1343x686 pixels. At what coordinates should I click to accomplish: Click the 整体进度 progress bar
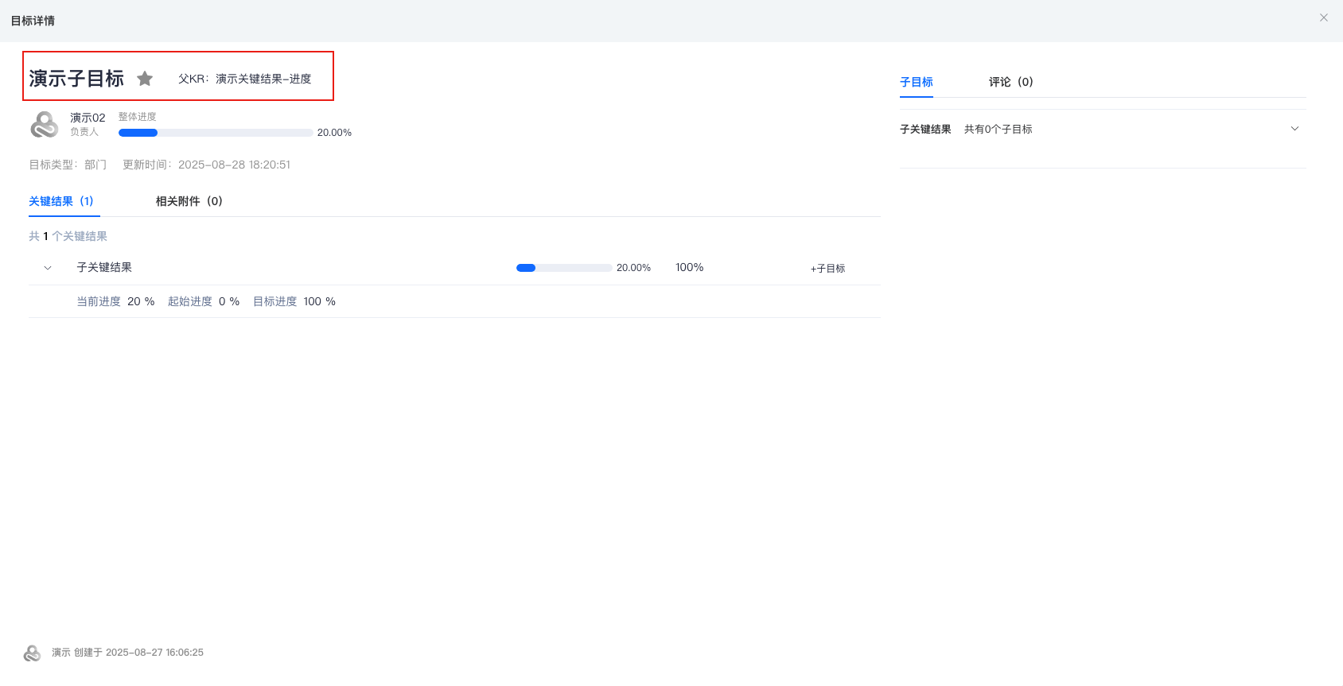(216, 133)
